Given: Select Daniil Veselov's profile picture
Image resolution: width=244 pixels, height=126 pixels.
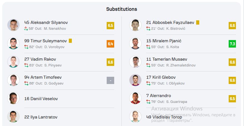Looking at the screenshot, I should (x=13, y=98).
